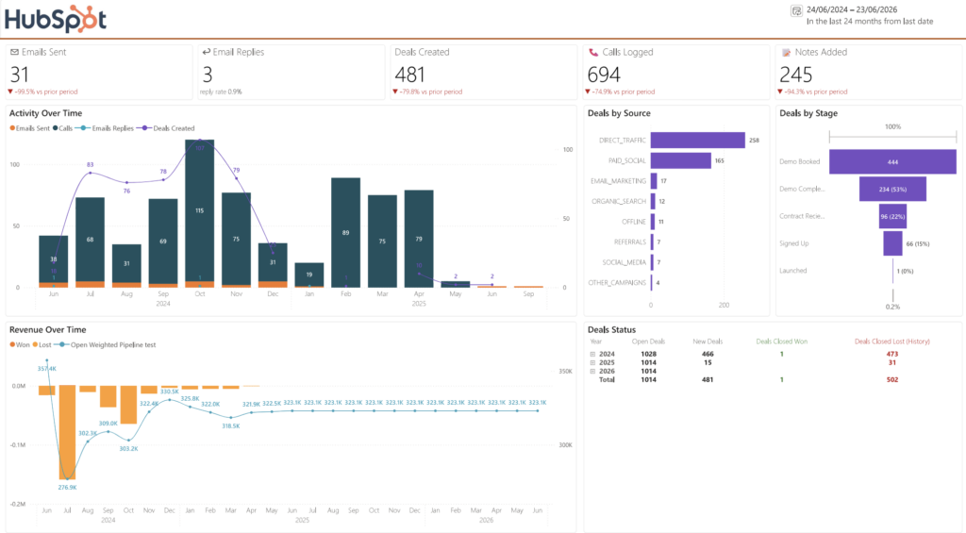The height and width of the screenshot is (533, 966).
Task: Click the Email Replies arrow icon
Action: [x=207, y=53]
